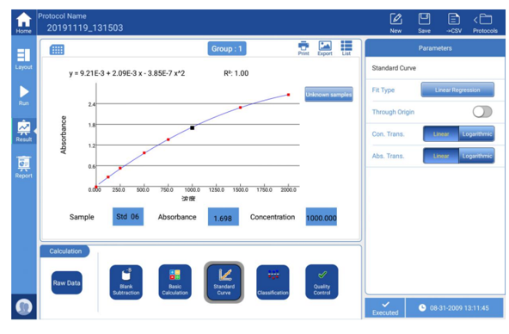The width and height of the screenshot is (509, 334).
Task: Set Abs. Trans. to Linear
Action: pyautogui.click(x=441, y=156)
